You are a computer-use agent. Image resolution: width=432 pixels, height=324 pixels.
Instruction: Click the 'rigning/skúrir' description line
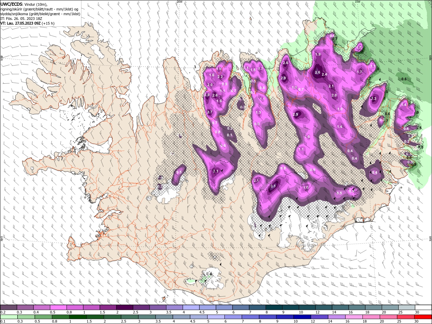[x=40, y=9]
